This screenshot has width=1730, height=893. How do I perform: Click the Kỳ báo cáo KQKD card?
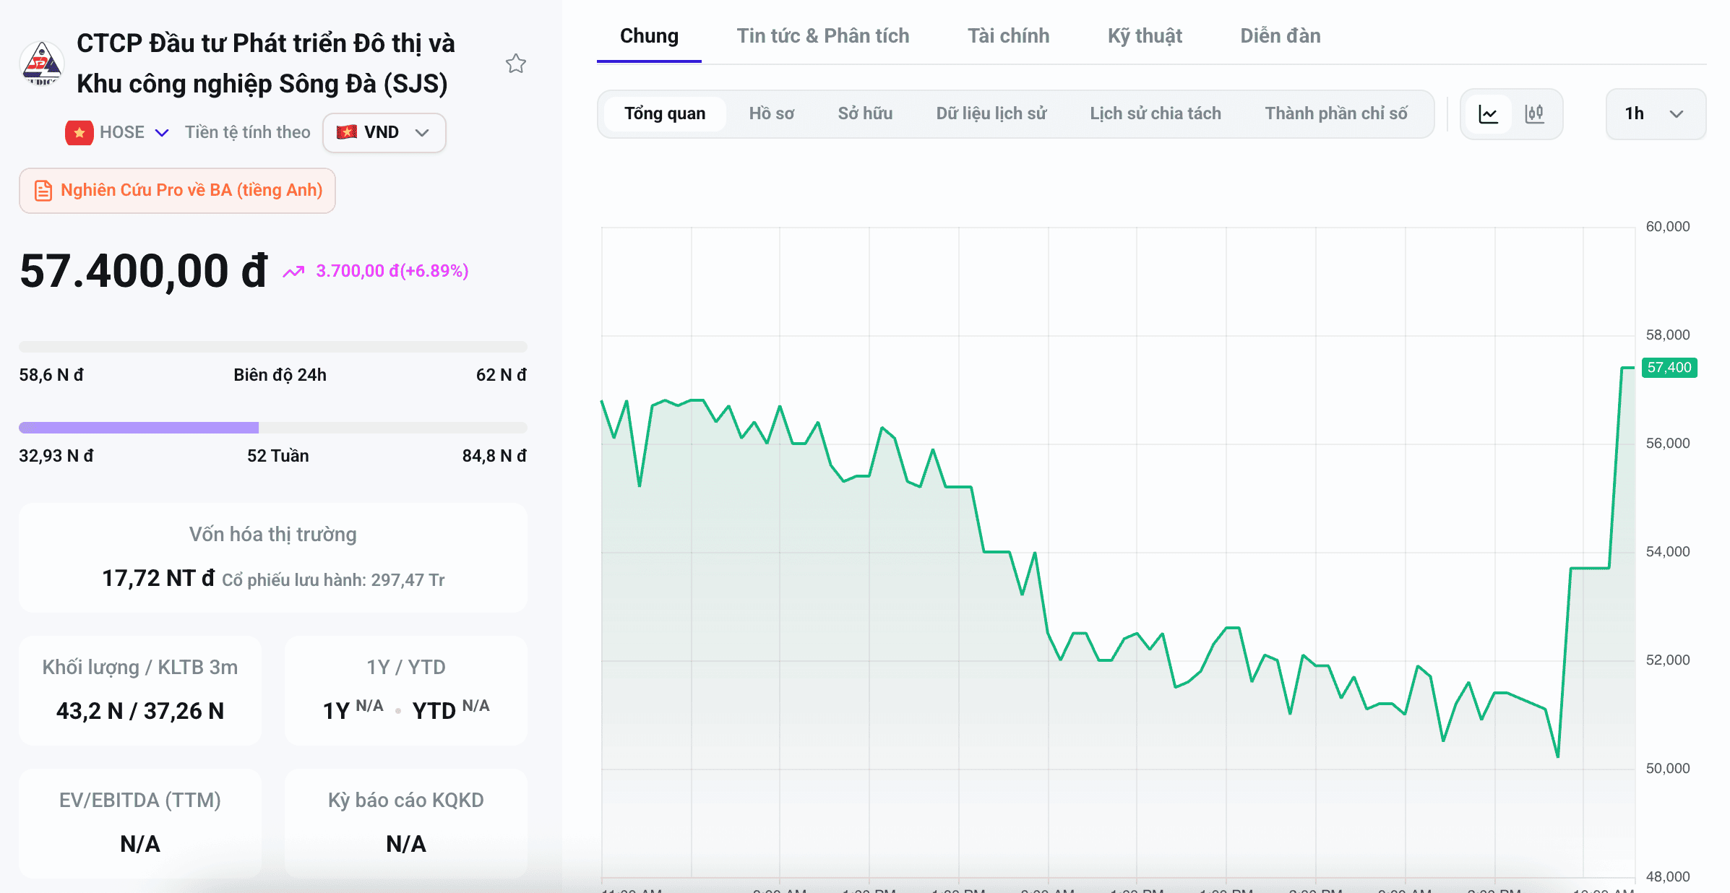(x=406, y=823)
